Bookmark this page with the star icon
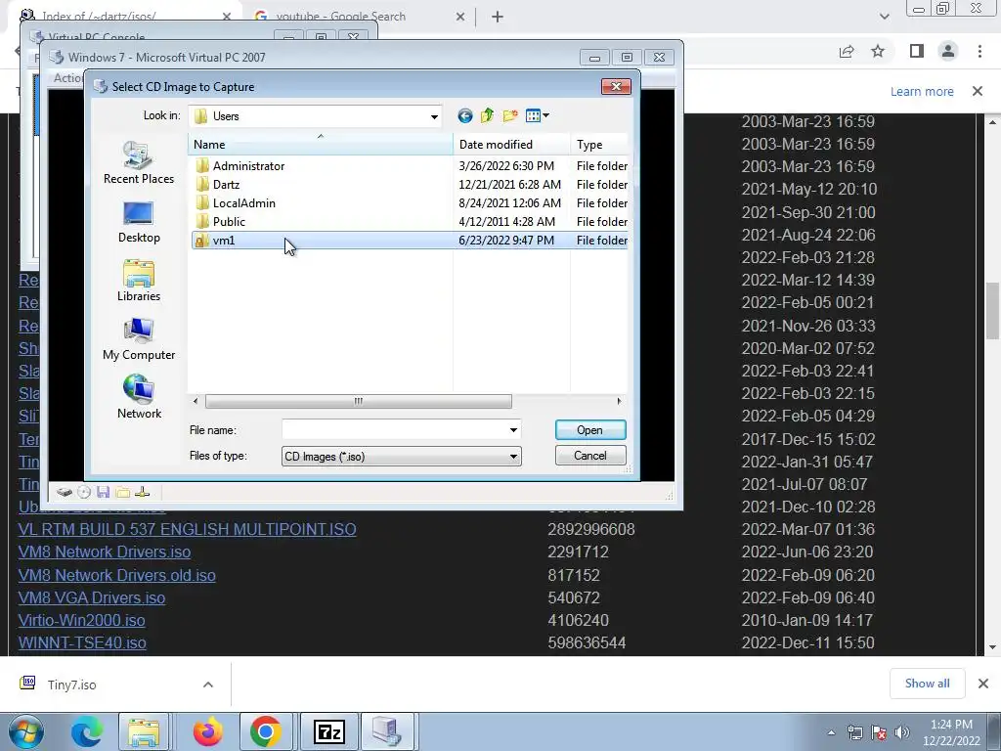This screenshot has height=751, width=1001. tap(878, 51)
